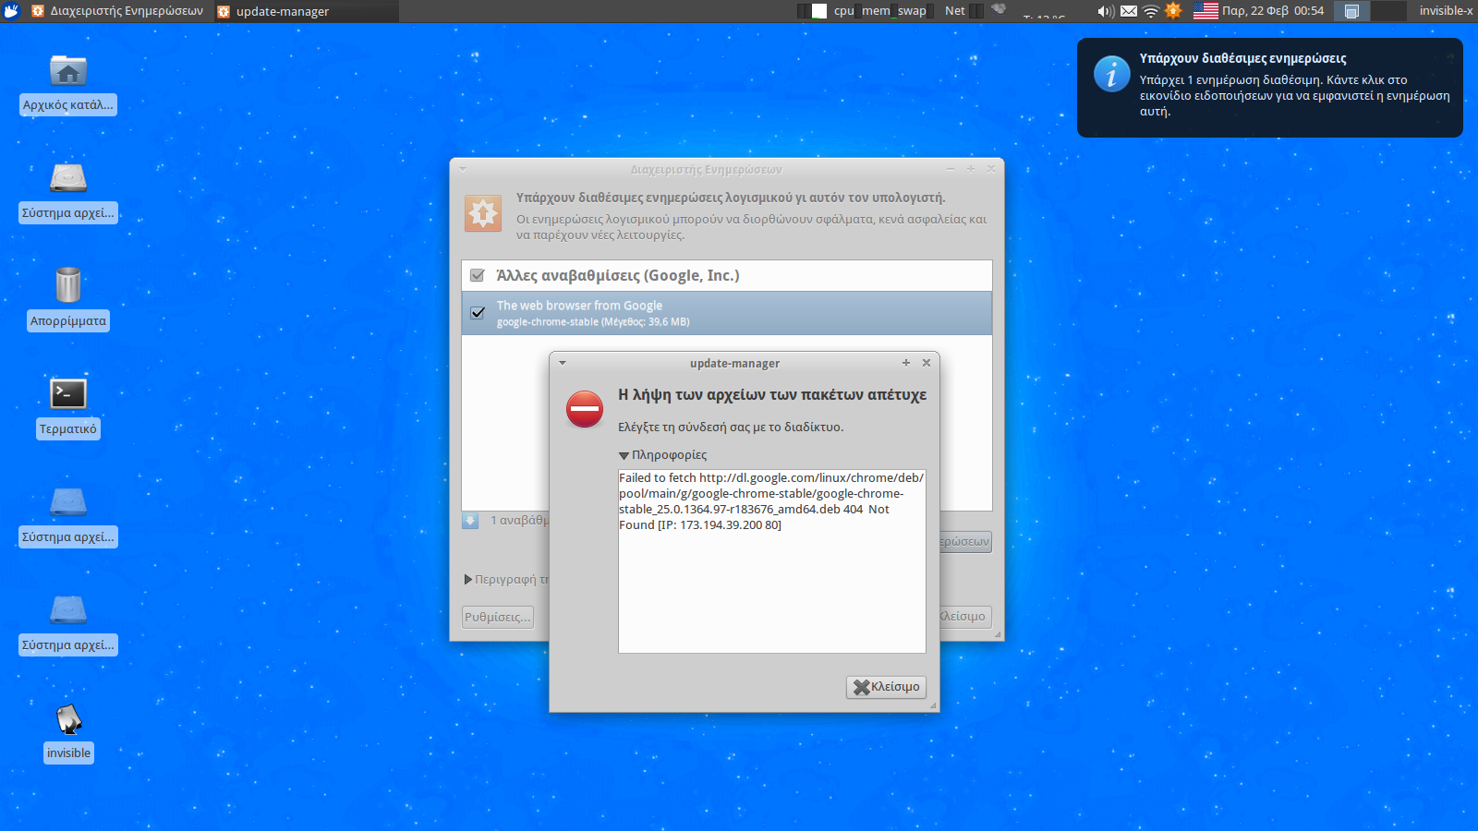This screenshot has width=1478, height=831.
Task: Click the mail envelope icon in panel
Action: coord(1129,11)
